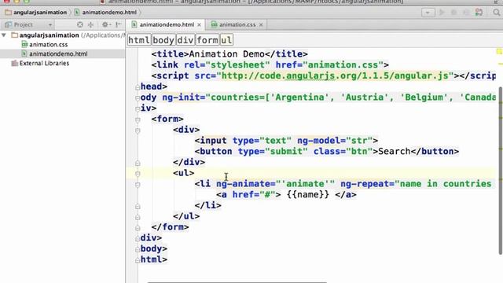Click html breadcrumb tag
Screen dimensions: 503x283
(139, 40)
